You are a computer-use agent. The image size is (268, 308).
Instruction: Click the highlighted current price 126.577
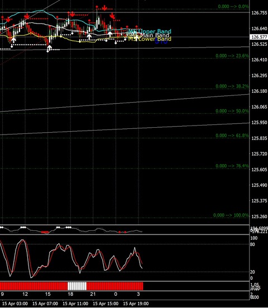pyautogui.click(x=259, y=37)
